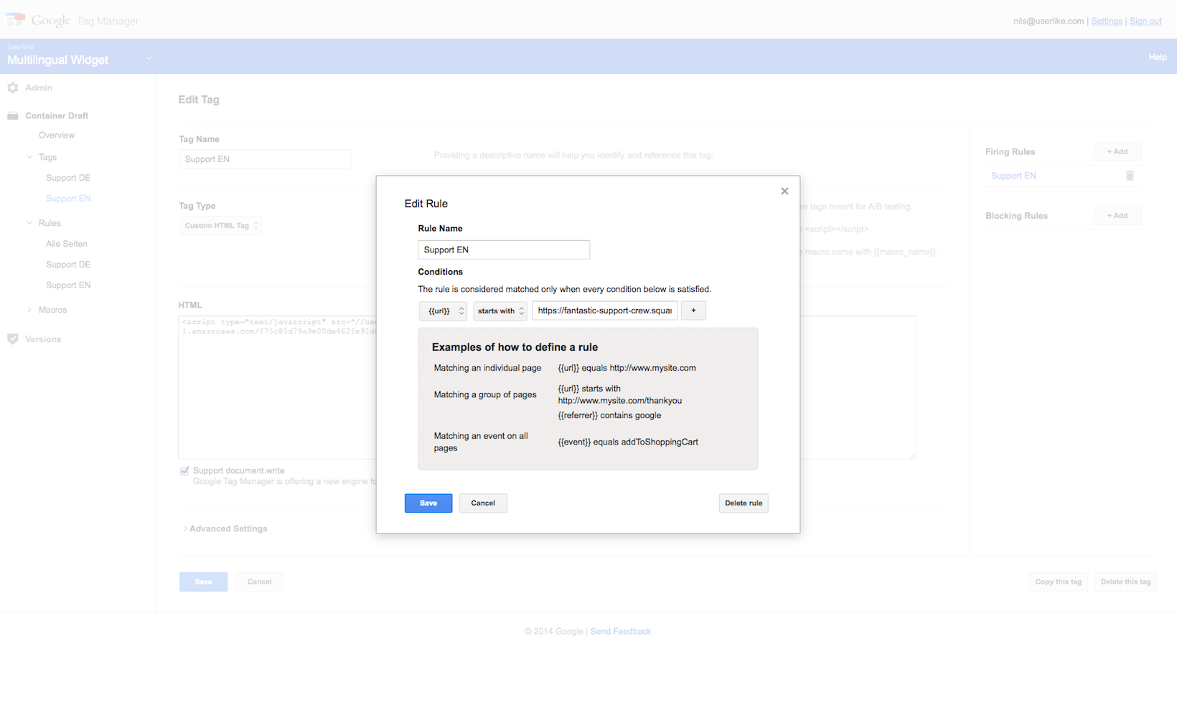Collapse the Rules tree section

(x=29, y=223)
